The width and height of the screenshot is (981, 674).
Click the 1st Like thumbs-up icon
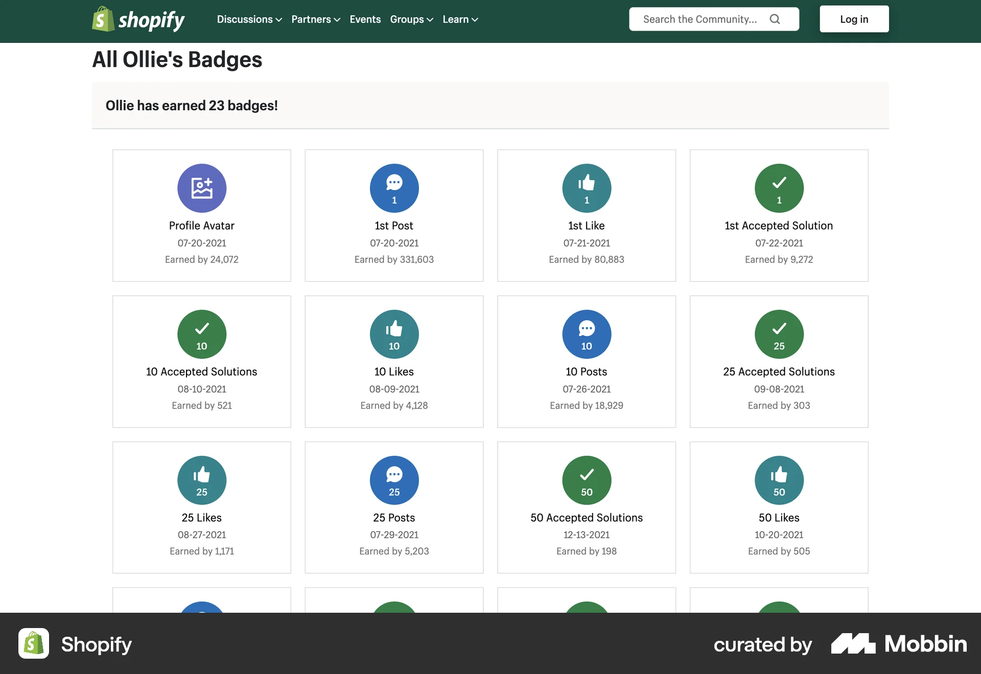pos(586,188)
